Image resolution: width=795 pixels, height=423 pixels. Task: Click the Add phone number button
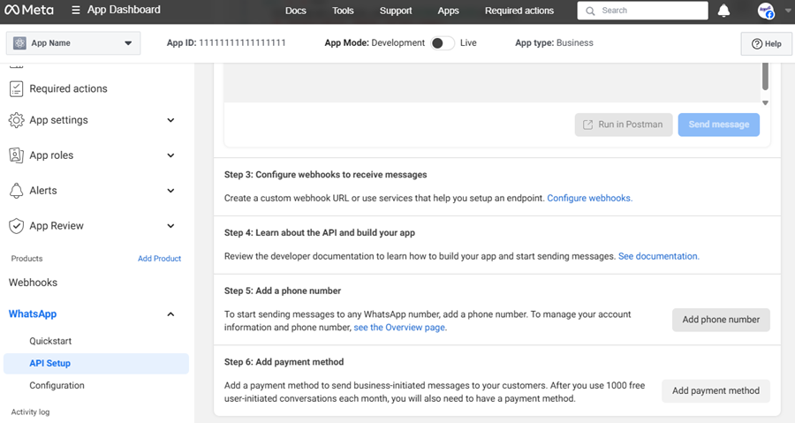click(721, 320)
